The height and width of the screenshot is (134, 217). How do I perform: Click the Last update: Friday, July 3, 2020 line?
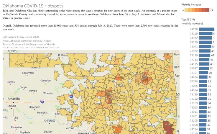[21, 37]
